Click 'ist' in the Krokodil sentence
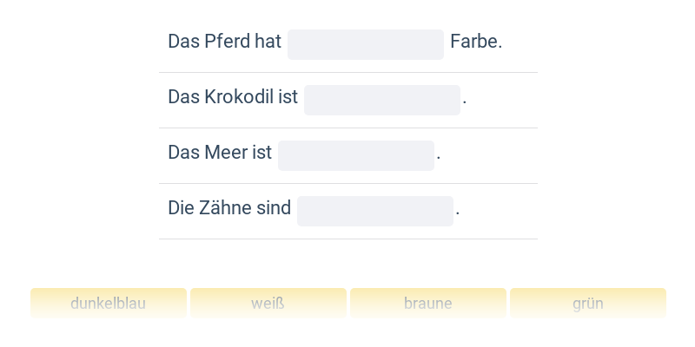 pyautogui.click(x=288, y=97)
